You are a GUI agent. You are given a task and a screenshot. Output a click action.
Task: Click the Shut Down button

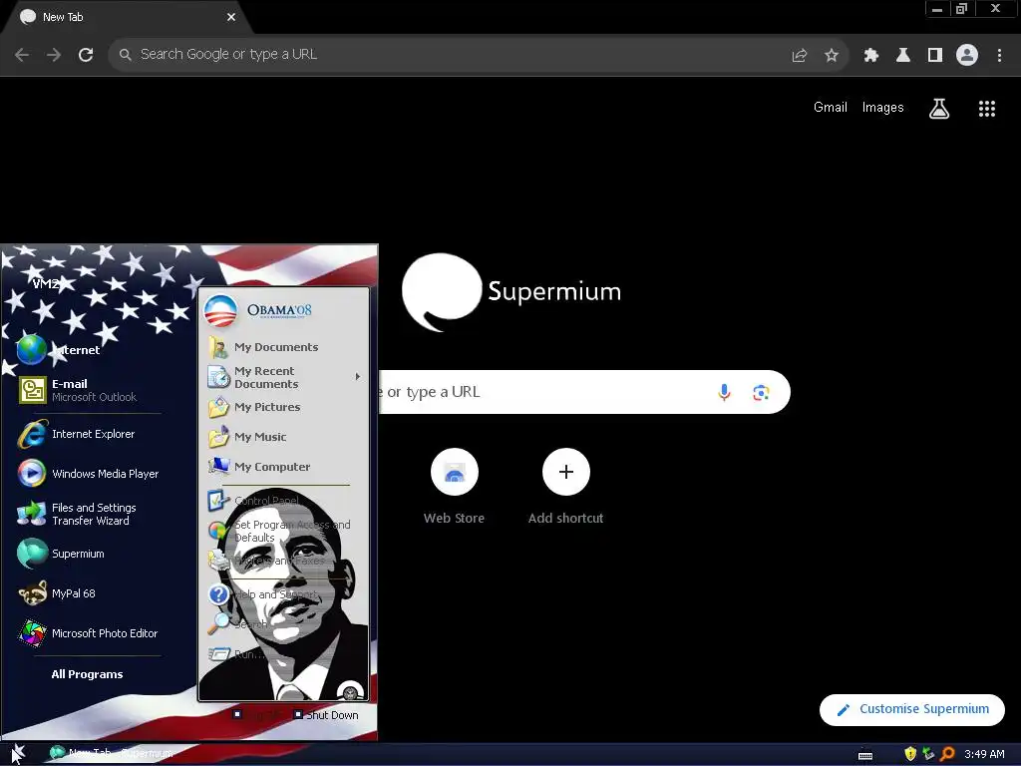(x=326, y=715)
